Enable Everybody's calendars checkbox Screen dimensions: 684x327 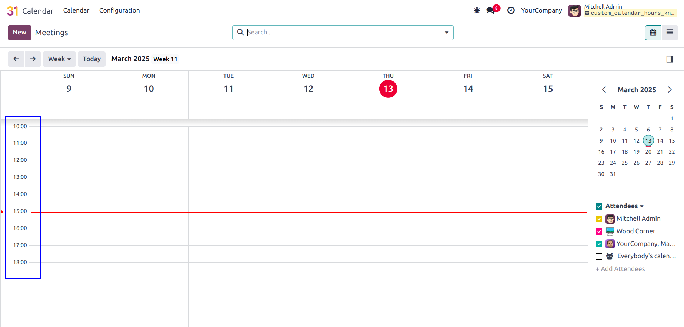pos(599,256)
